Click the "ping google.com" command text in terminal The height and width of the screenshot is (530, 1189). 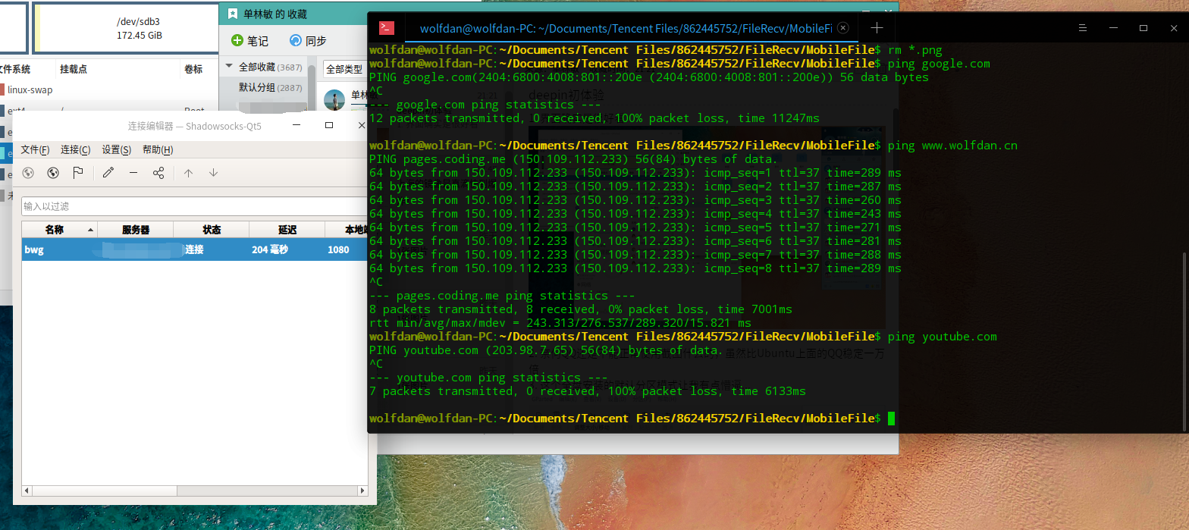pyautogui.click(x=939, y=64)
